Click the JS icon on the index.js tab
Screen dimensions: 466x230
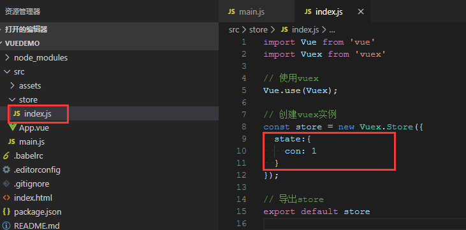coord(308,12)
